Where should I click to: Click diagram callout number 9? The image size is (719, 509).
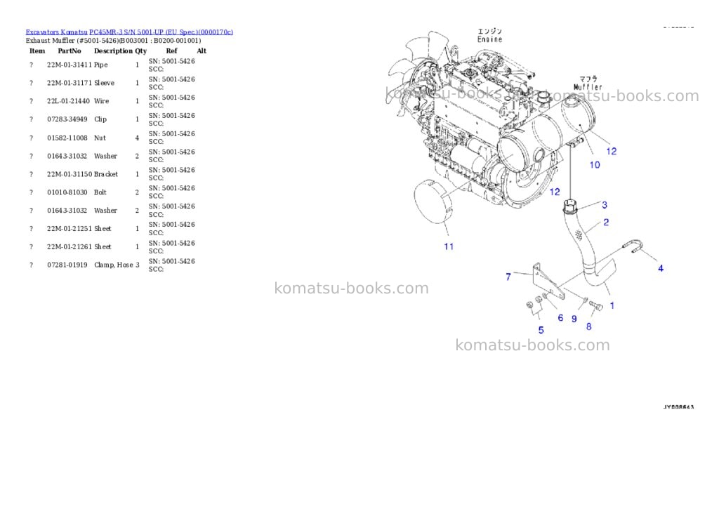574,319
